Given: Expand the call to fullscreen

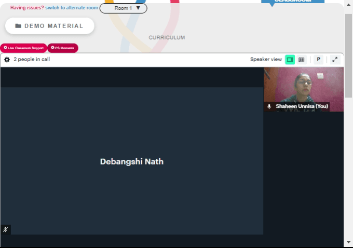Looking at the screenshot, I should coord(335,60).
